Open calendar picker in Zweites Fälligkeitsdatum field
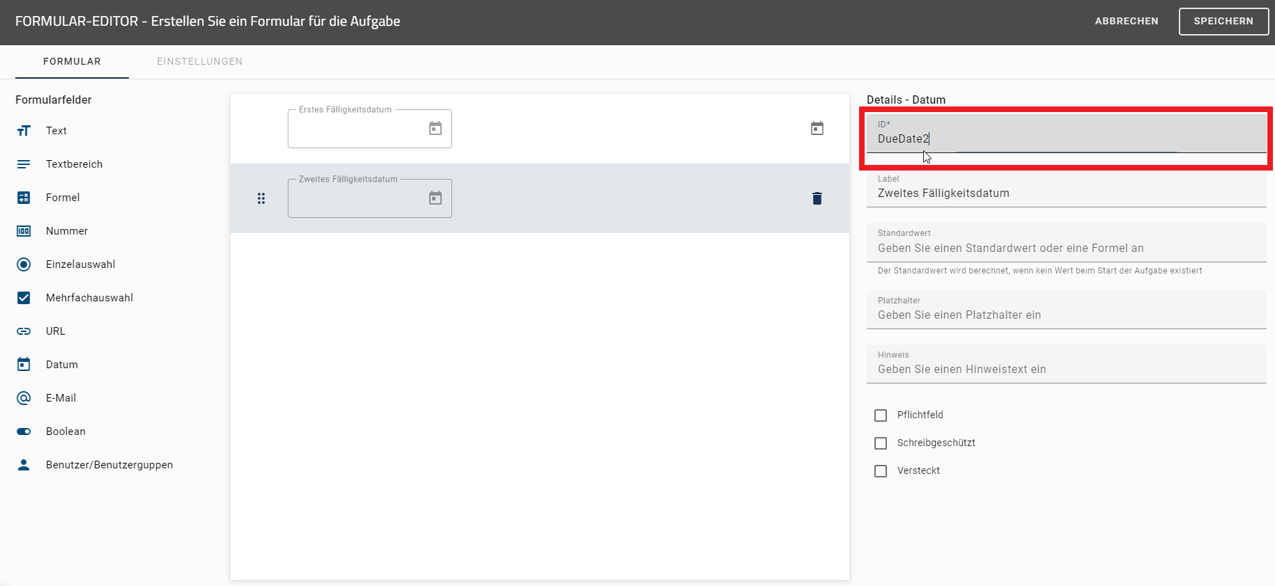1275x586 pixels. coord(435,198)
